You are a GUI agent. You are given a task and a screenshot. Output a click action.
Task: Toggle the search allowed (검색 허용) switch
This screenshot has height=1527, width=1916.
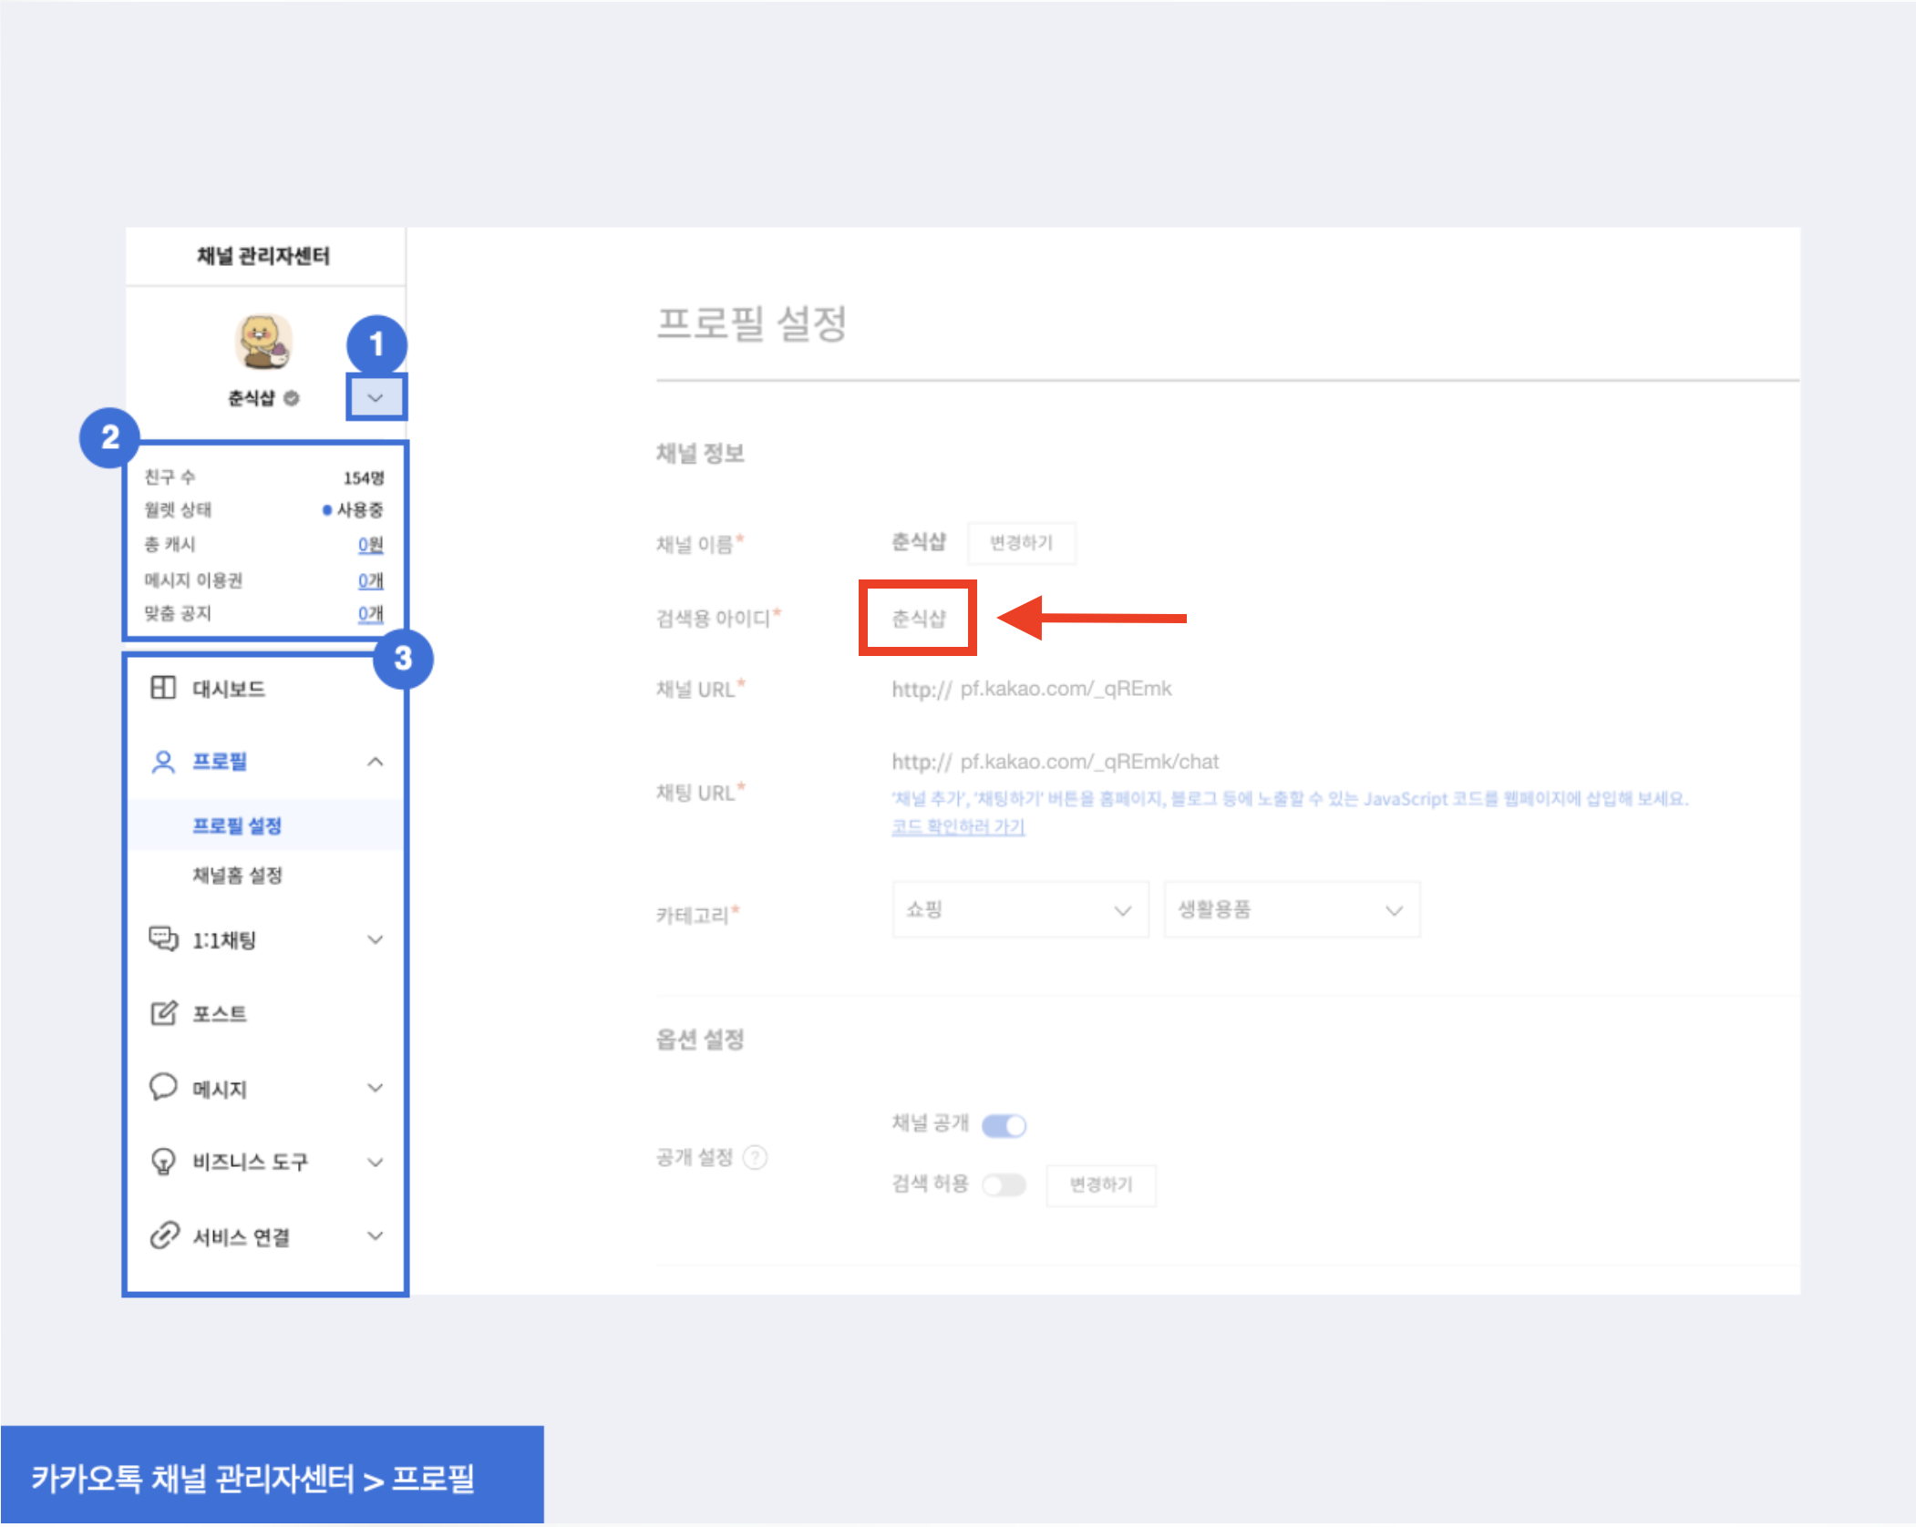coord(1004,1184)
